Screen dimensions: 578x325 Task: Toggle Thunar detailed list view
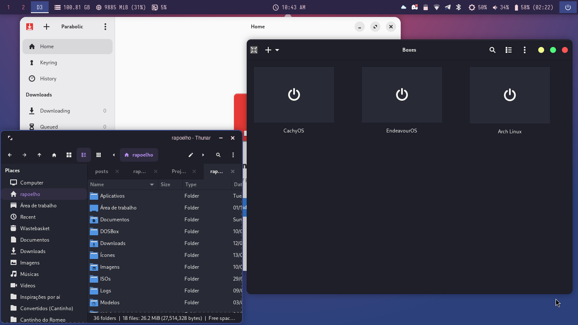(x=84, y=155)
